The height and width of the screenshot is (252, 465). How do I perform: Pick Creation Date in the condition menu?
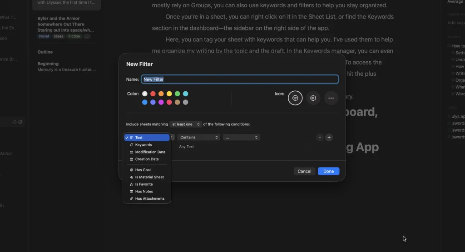[147, 159]
